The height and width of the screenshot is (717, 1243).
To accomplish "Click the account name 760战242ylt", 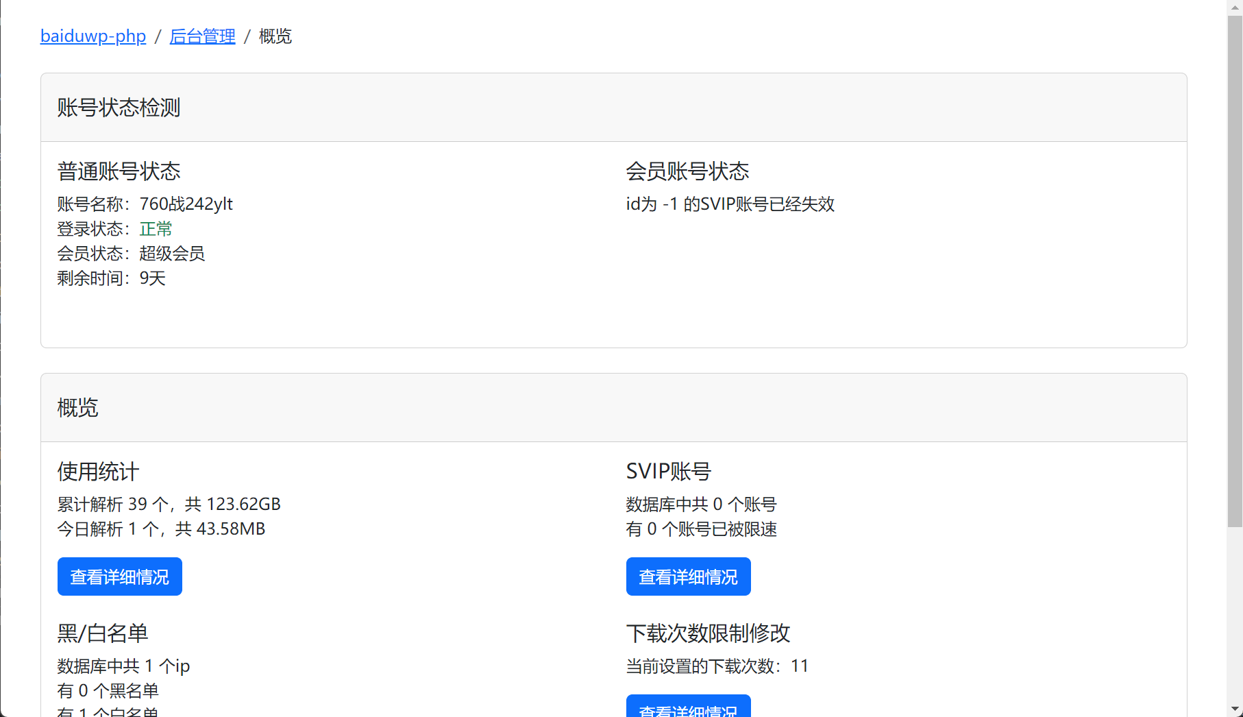I will click(x=186, y=204).
